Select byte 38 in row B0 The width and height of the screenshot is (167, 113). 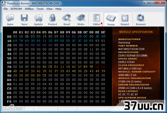tap(56, 84)
